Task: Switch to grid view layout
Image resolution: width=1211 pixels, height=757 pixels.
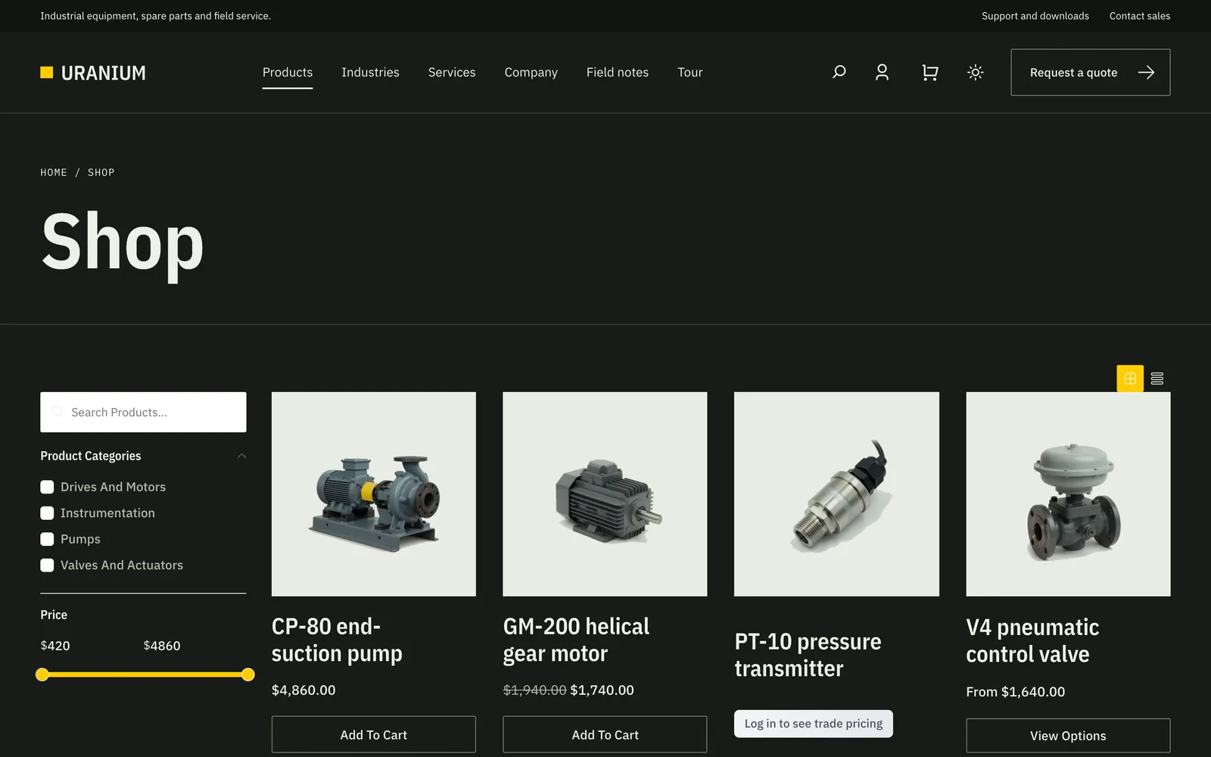Action: tap(1130, 378)
